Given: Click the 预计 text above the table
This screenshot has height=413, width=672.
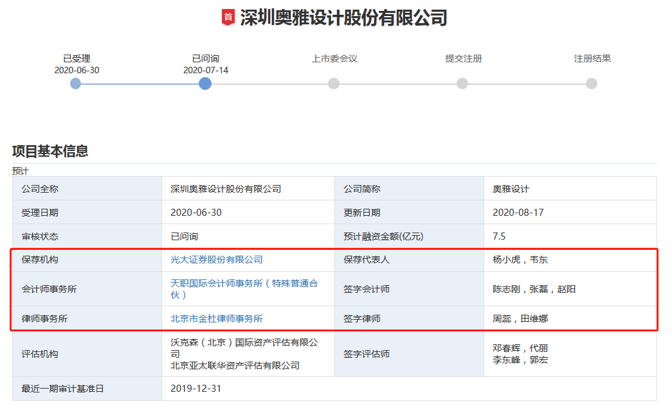Looking at the screenshot, I should point(20,171).
